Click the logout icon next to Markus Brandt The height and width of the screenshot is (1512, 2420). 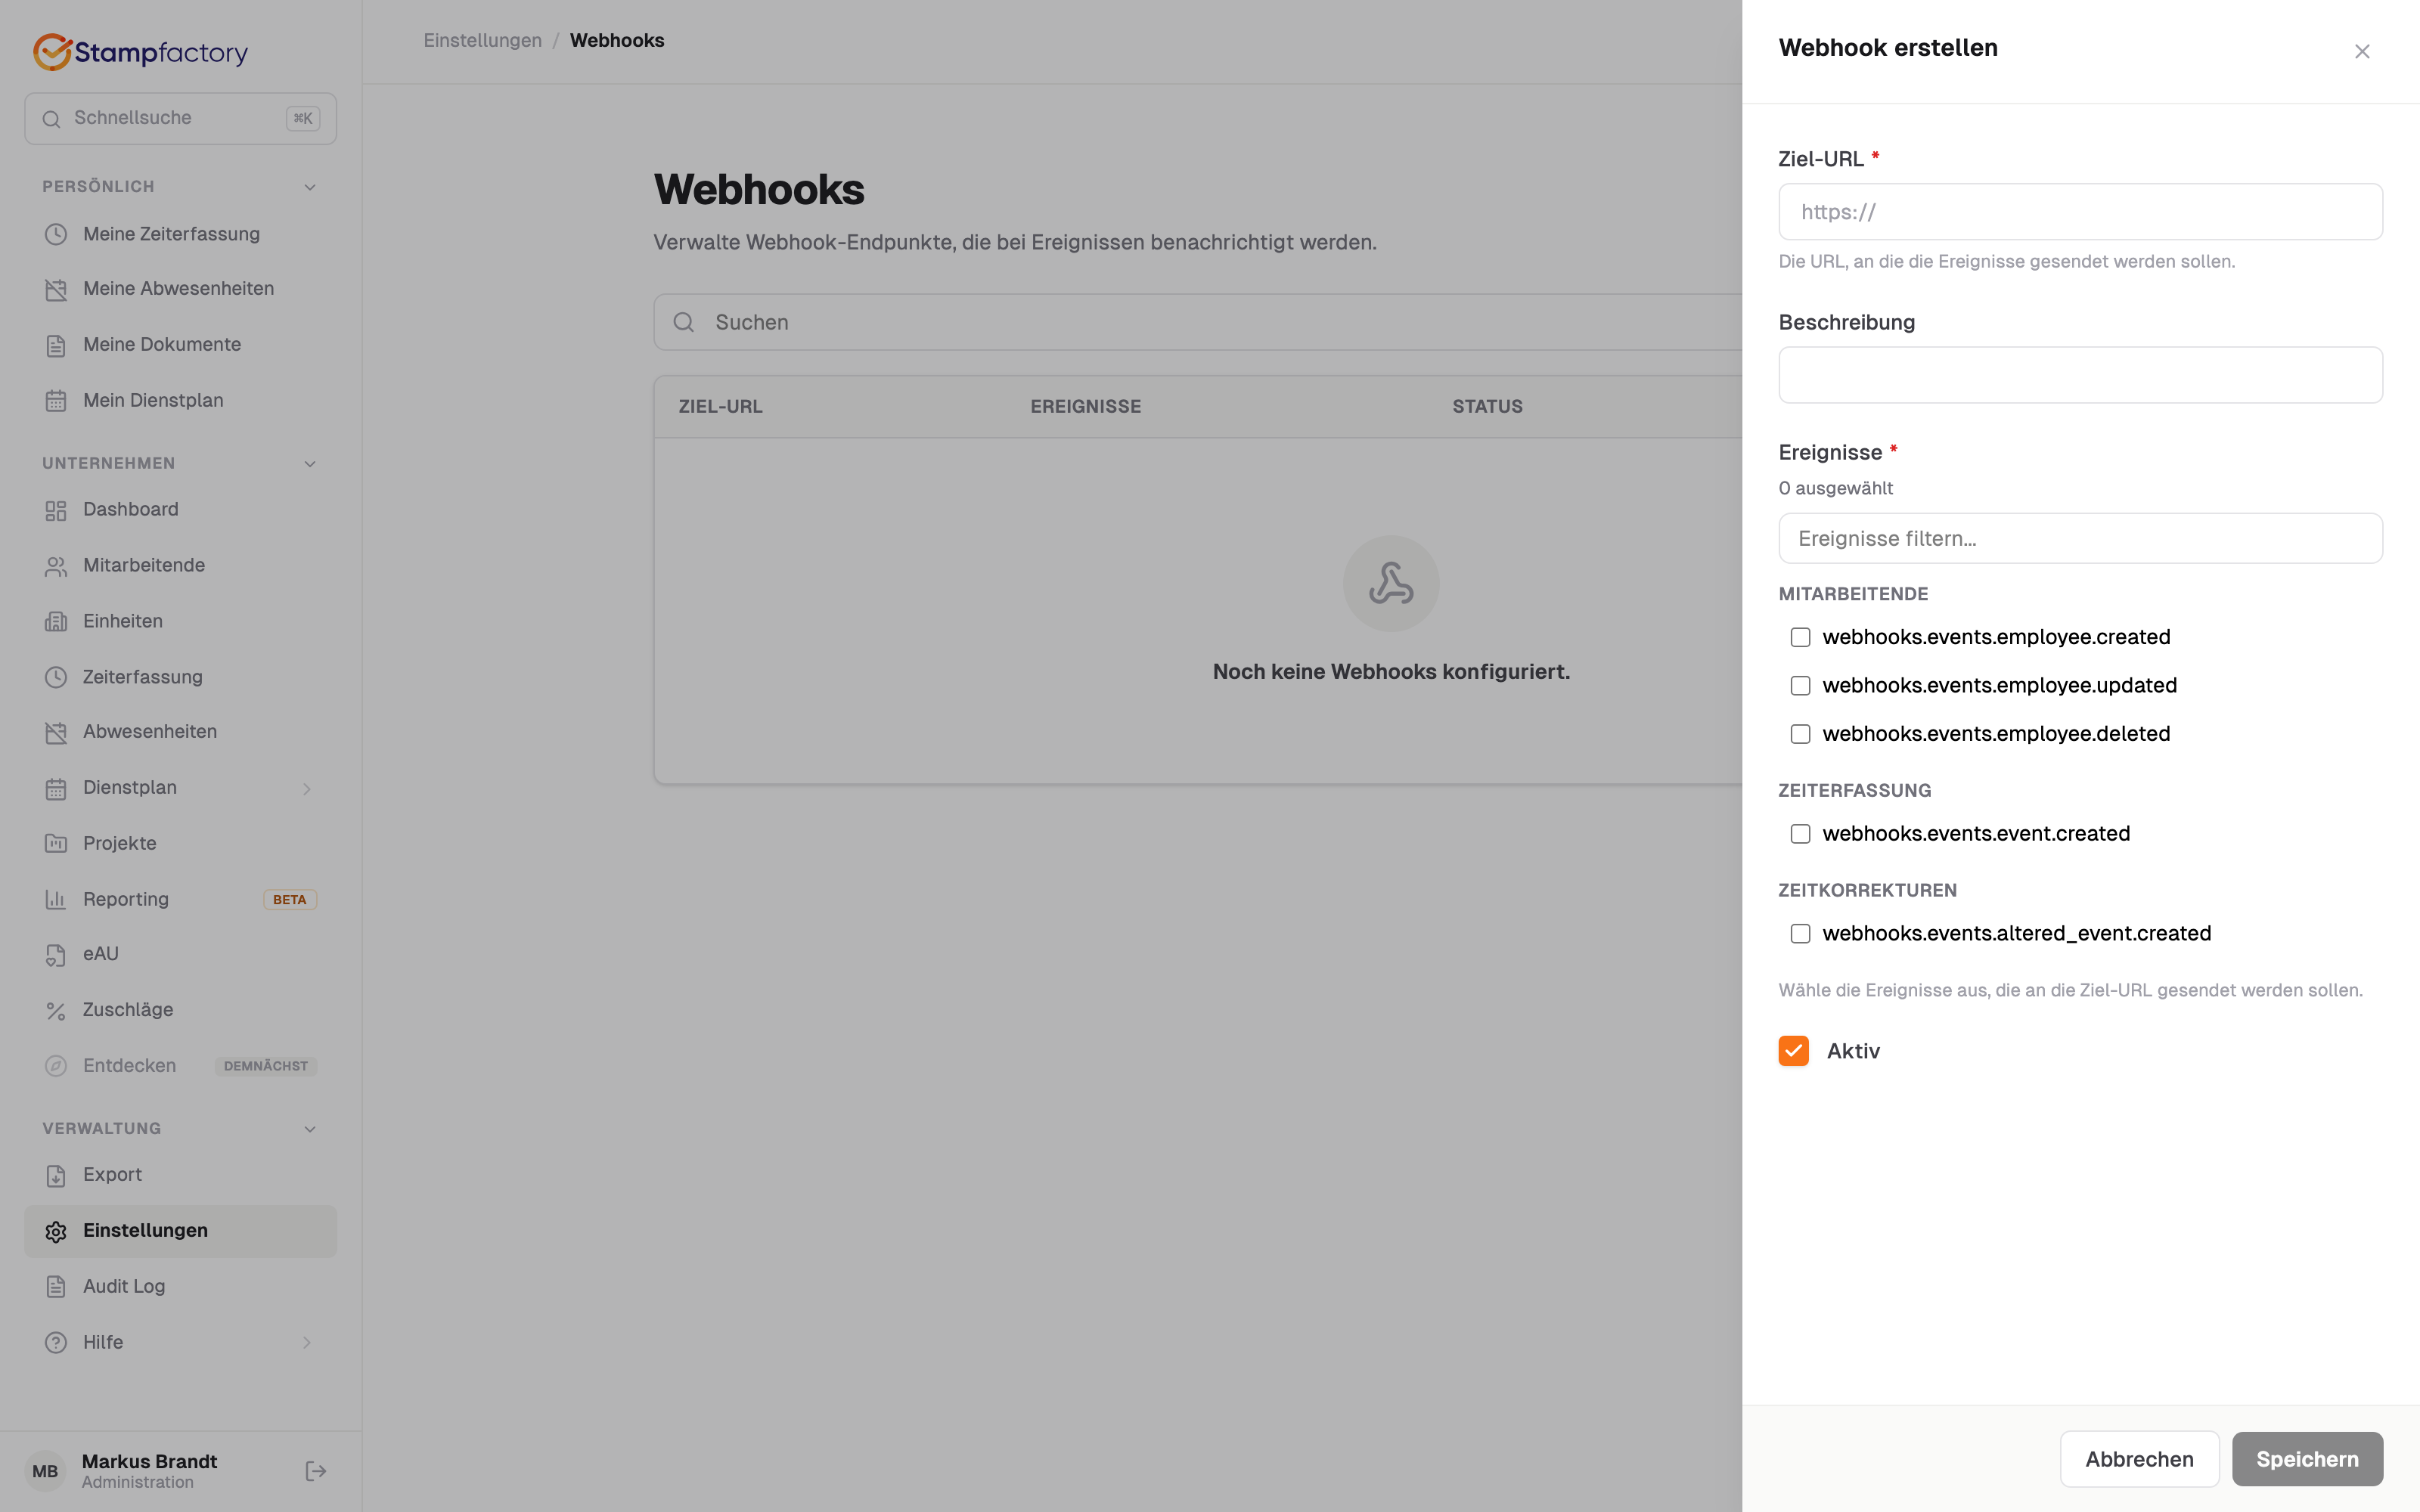315,1471
